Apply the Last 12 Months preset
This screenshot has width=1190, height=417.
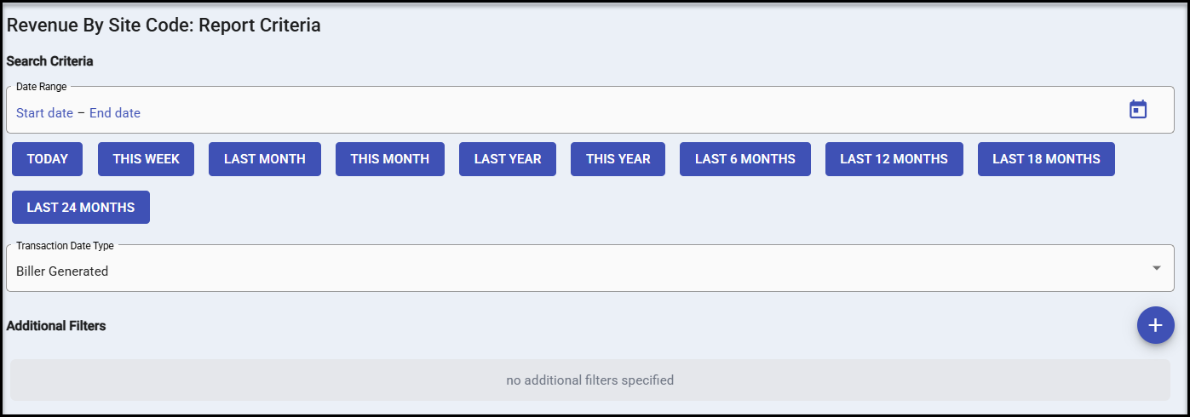pos(894,159)
